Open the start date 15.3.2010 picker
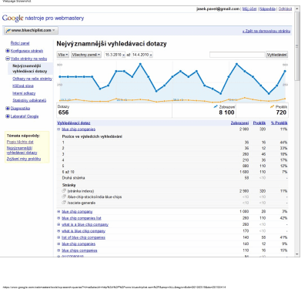This screenshot has height=289, width=308. pyautogui.click(x=115, y=55)
